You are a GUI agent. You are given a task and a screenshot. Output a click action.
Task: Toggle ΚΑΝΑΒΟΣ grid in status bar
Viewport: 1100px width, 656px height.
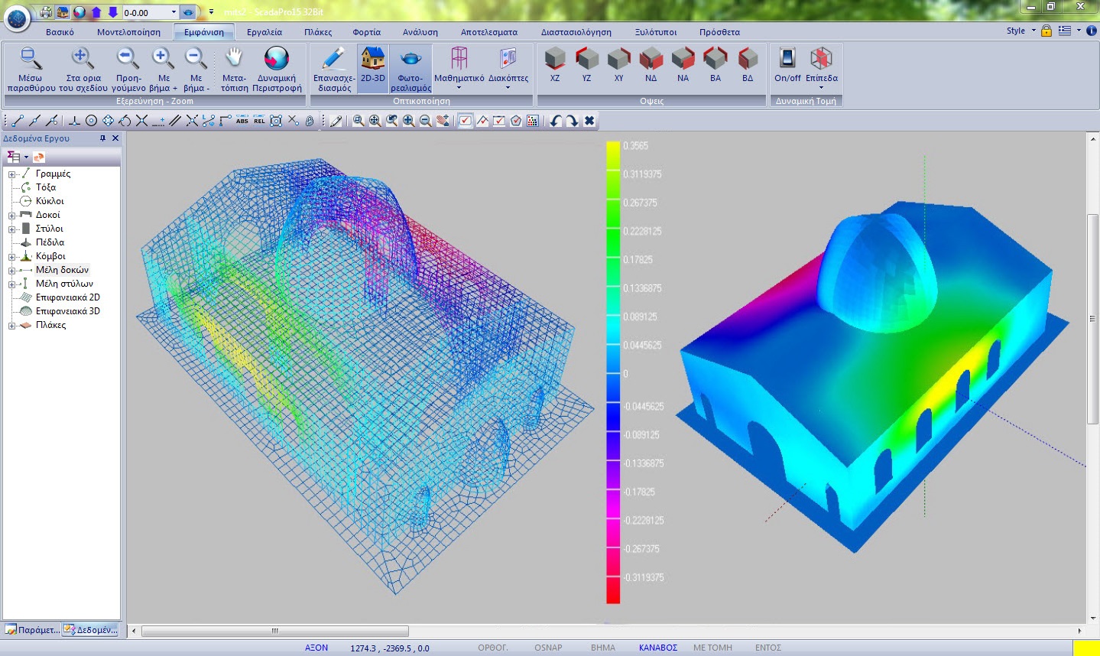pyautogui.click(x=658, y=648)
